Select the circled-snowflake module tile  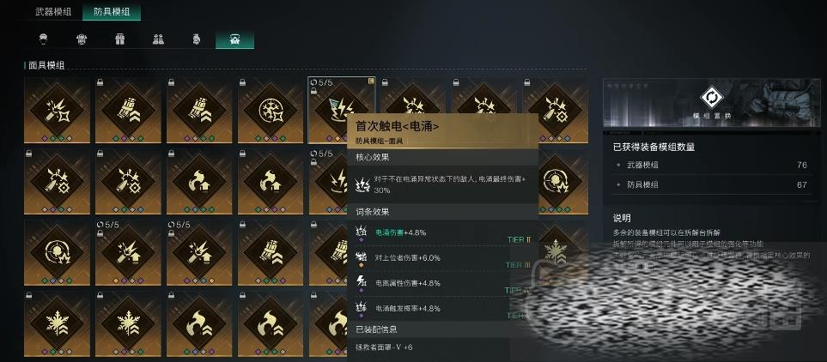(x=270, y=111)
